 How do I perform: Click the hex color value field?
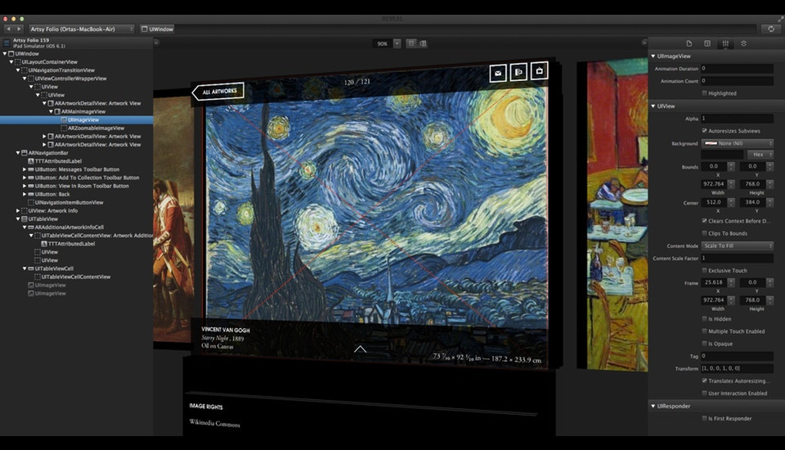click(722, 155)
